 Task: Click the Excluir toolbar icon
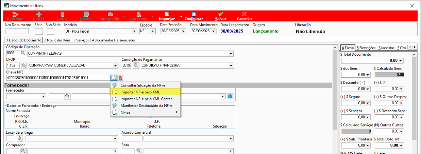pos(62,14)
